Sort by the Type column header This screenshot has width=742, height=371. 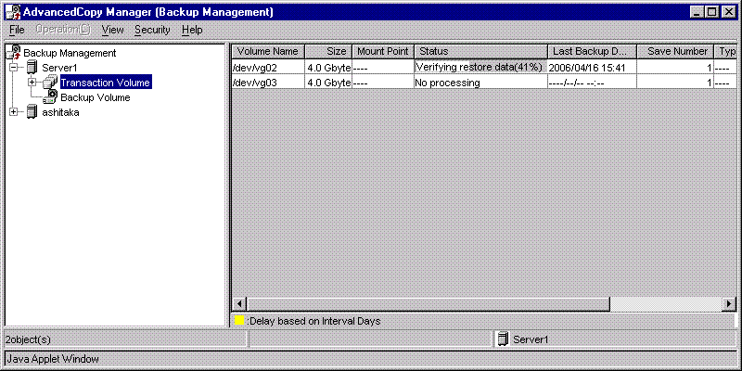(726, 52)
